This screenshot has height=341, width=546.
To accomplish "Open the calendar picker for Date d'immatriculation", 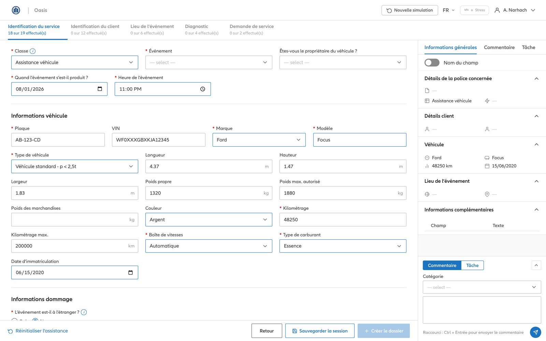I will click(130, 272).
